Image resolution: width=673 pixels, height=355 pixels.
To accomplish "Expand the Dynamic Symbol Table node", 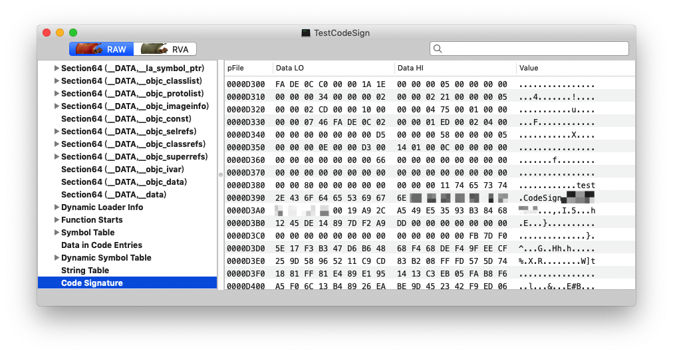I will [x=57, y=257].
